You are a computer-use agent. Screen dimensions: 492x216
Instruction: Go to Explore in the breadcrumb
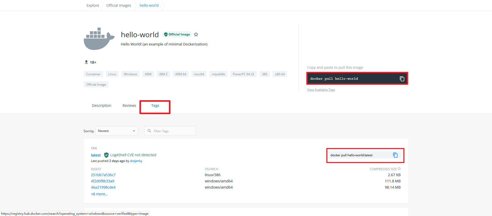[x=93, y=5]
